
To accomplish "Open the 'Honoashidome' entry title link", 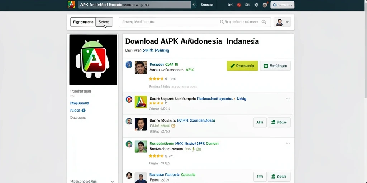I will click(x=184, y=143).
